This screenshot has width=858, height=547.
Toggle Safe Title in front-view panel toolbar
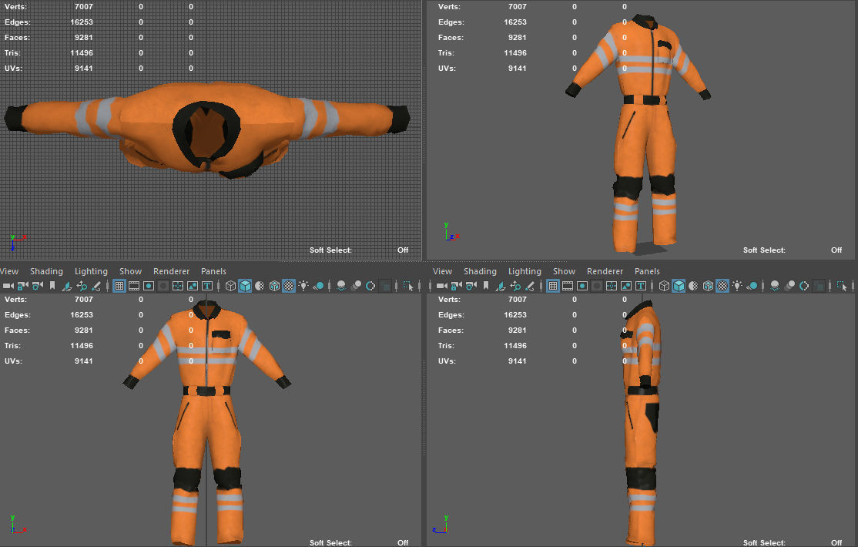(x=207, y=286)
